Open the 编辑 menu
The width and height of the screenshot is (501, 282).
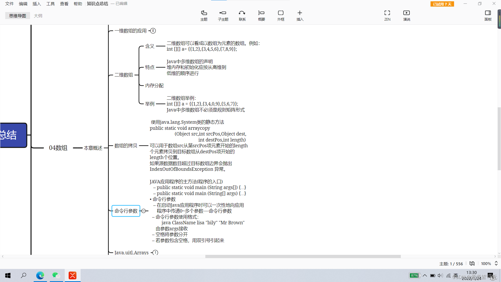[x=23, y=4]
